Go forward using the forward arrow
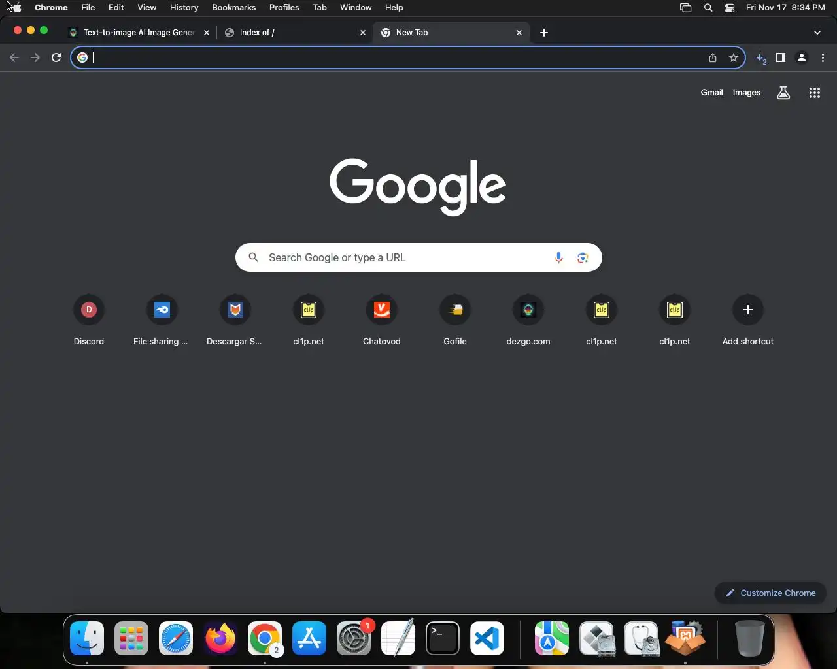 tap(35, 57)
